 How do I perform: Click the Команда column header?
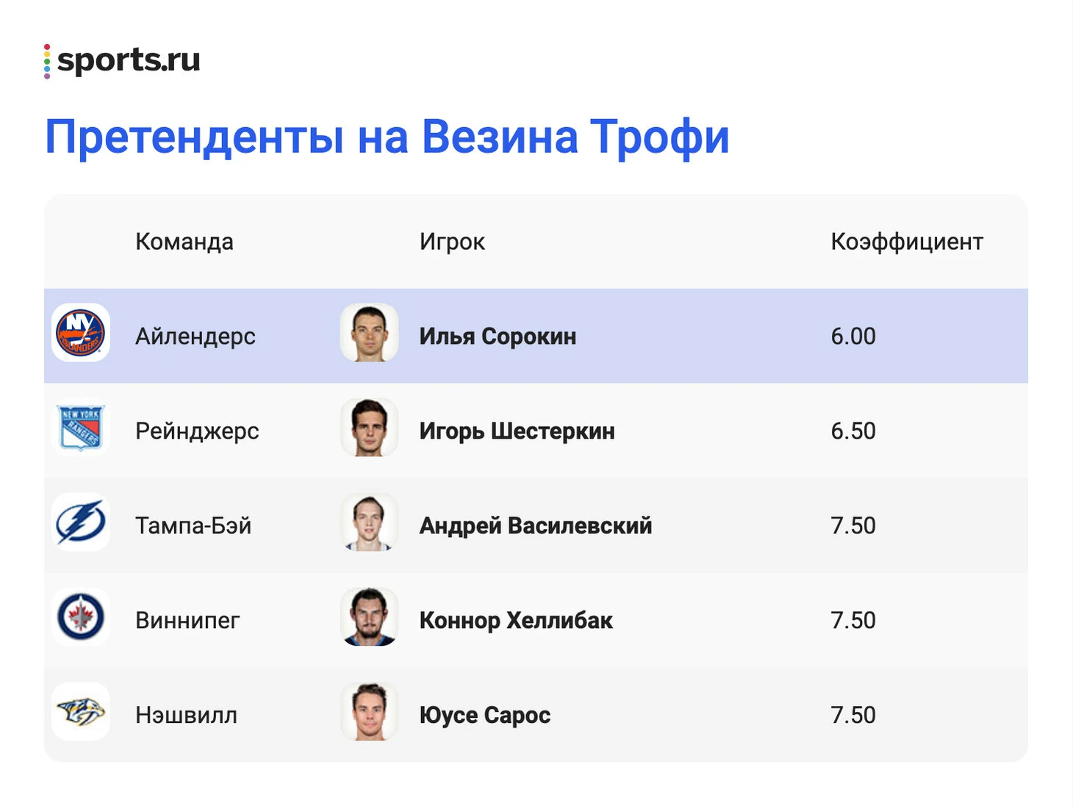(184, 242)
